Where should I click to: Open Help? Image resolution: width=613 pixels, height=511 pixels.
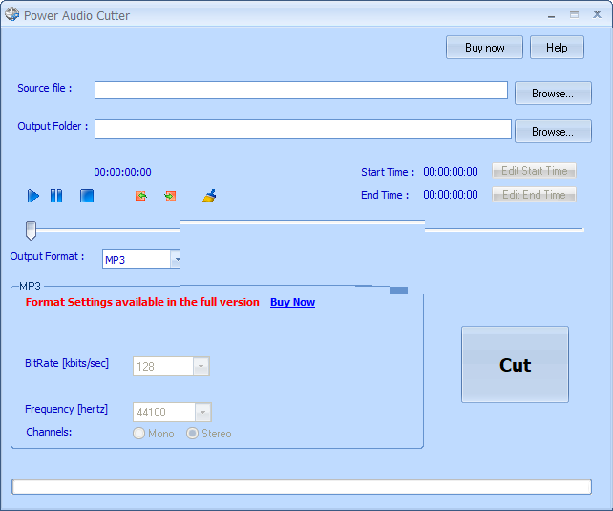(x=557, y=48)
